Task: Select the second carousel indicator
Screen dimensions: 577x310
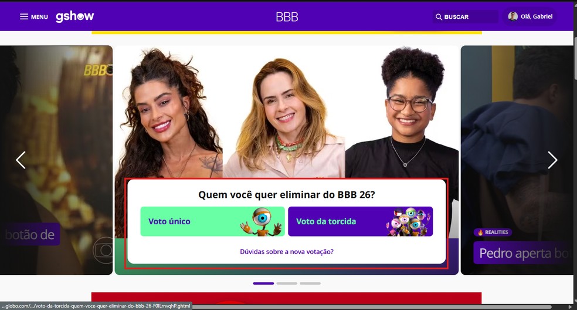Action: 287,284
